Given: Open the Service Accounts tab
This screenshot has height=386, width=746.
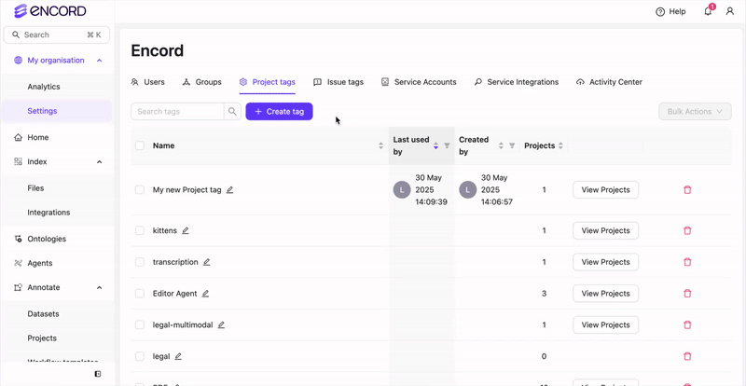Looking at the screenshot, I should pyautogui.click(x=419, y=82).
